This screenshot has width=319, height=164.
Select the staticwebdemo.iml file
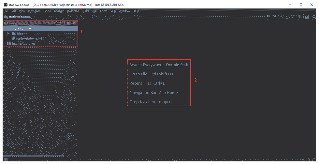[x=29, y=38]
